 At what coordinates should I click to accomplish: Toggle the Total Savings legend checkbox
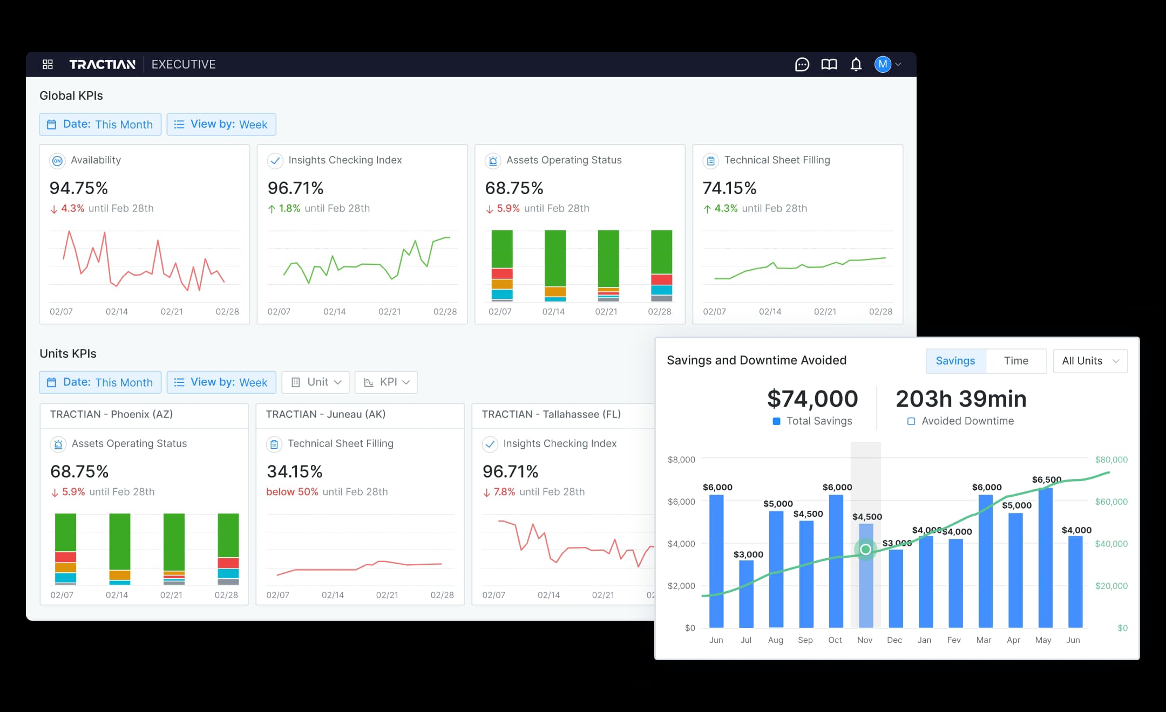click(x=776, y=421)
